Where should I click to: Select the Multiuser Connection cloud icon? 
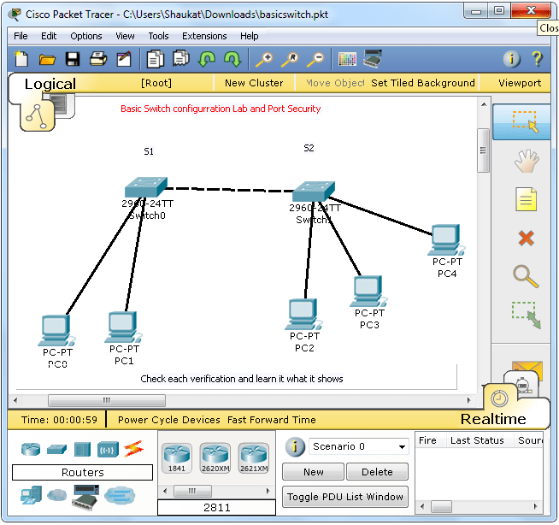tap(120, 495)
